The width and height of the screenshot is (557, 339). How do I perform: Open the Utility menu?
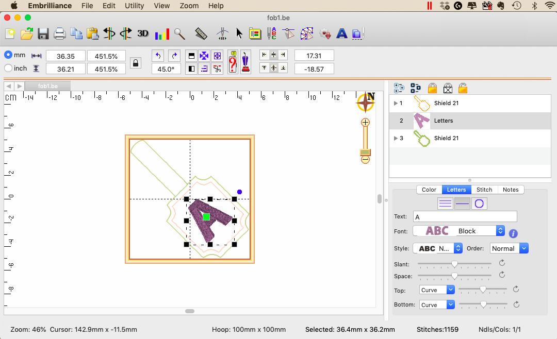tap(135, 6)
